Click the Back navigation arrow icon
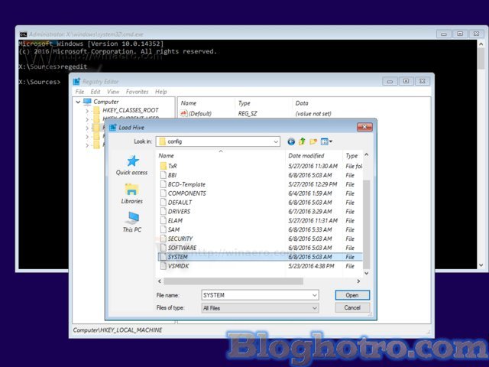Image resolution: width=489 pixels, height=367 pixels. (x=291, y=141)
